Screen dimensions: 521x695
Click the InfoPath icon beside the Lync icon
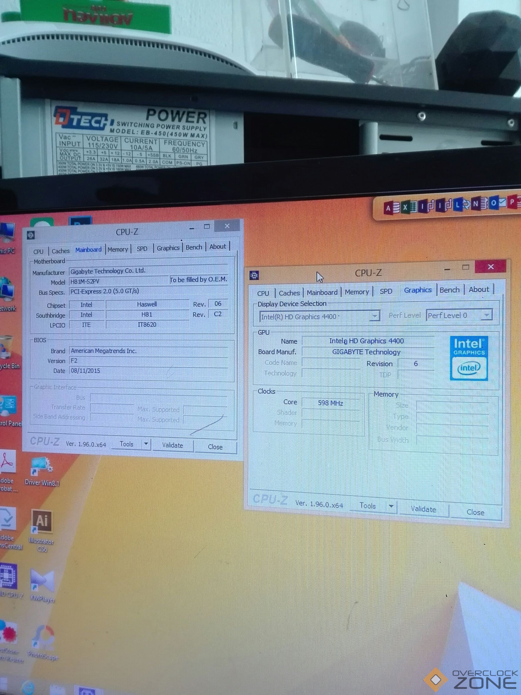click(x=444, y=206)
